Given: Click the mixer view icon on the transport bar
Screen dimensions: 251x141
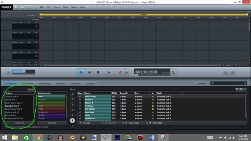Looking at the screenshot, I should 225,72.
